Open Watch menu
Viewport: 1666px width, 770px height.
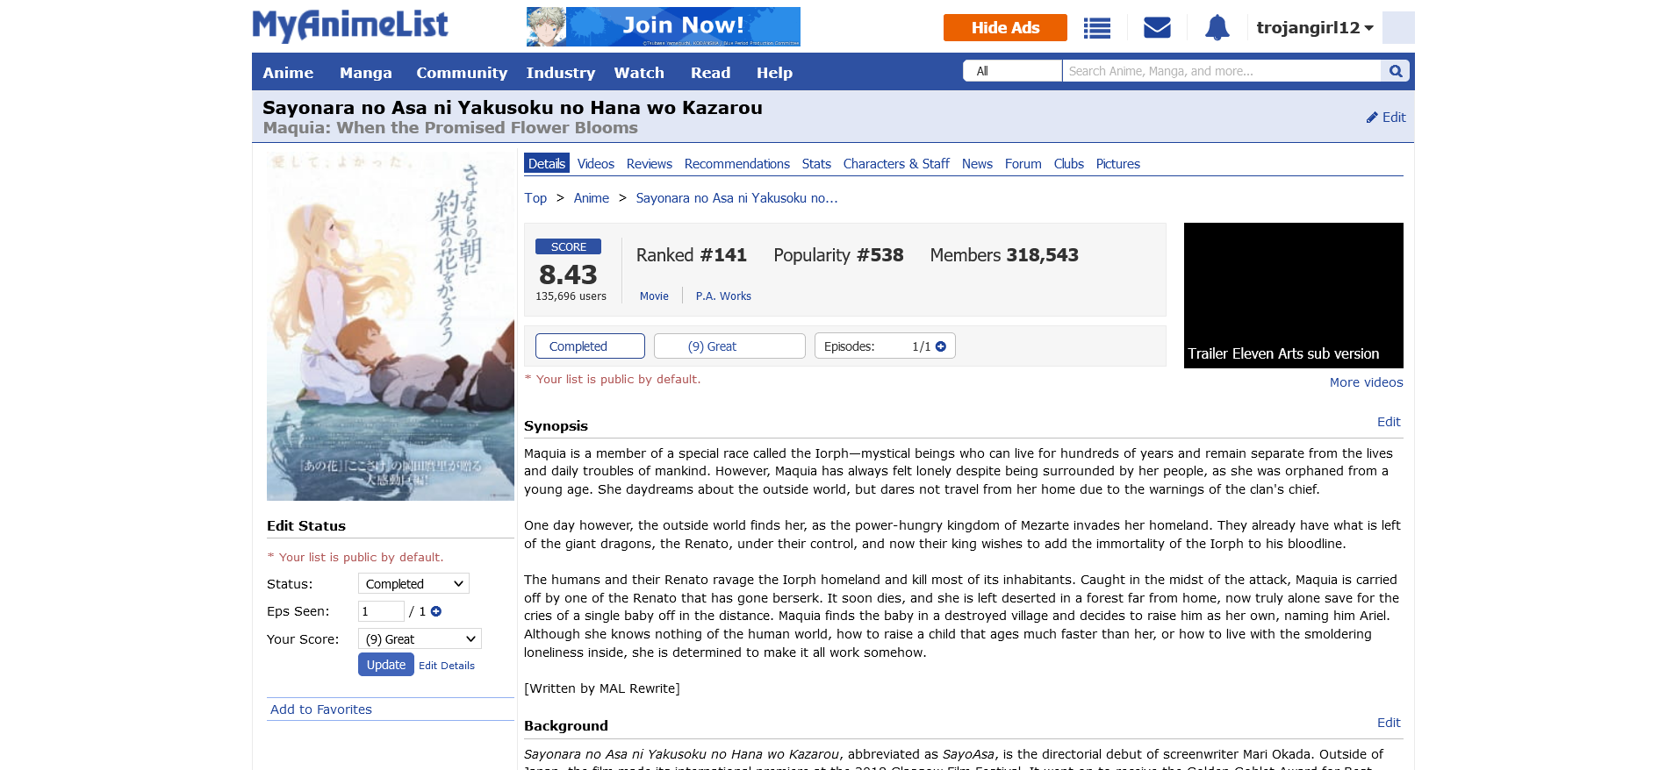click(x=639, y=73)
